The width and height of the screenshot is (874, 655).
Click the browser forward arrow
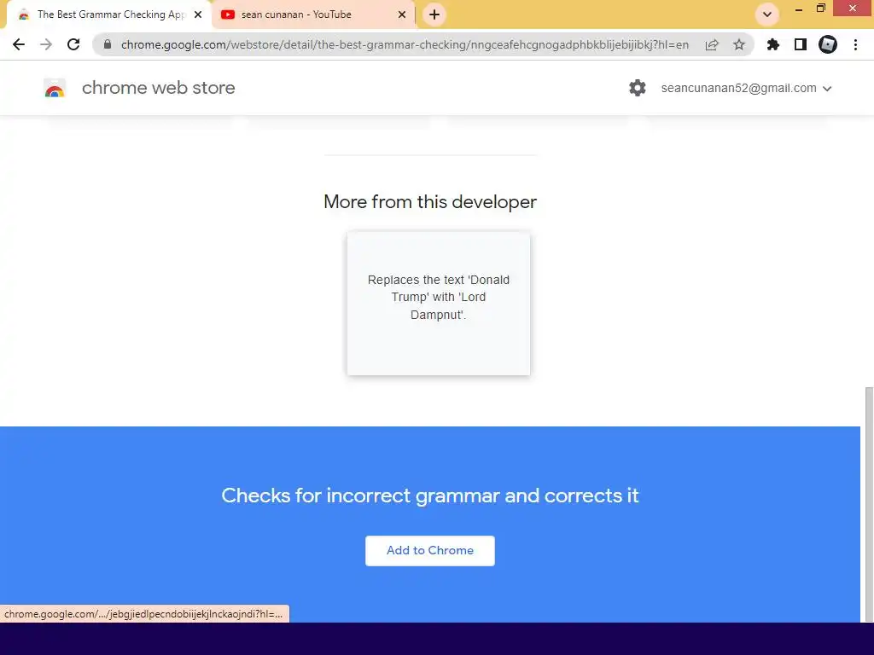click(x=46, y=44)
